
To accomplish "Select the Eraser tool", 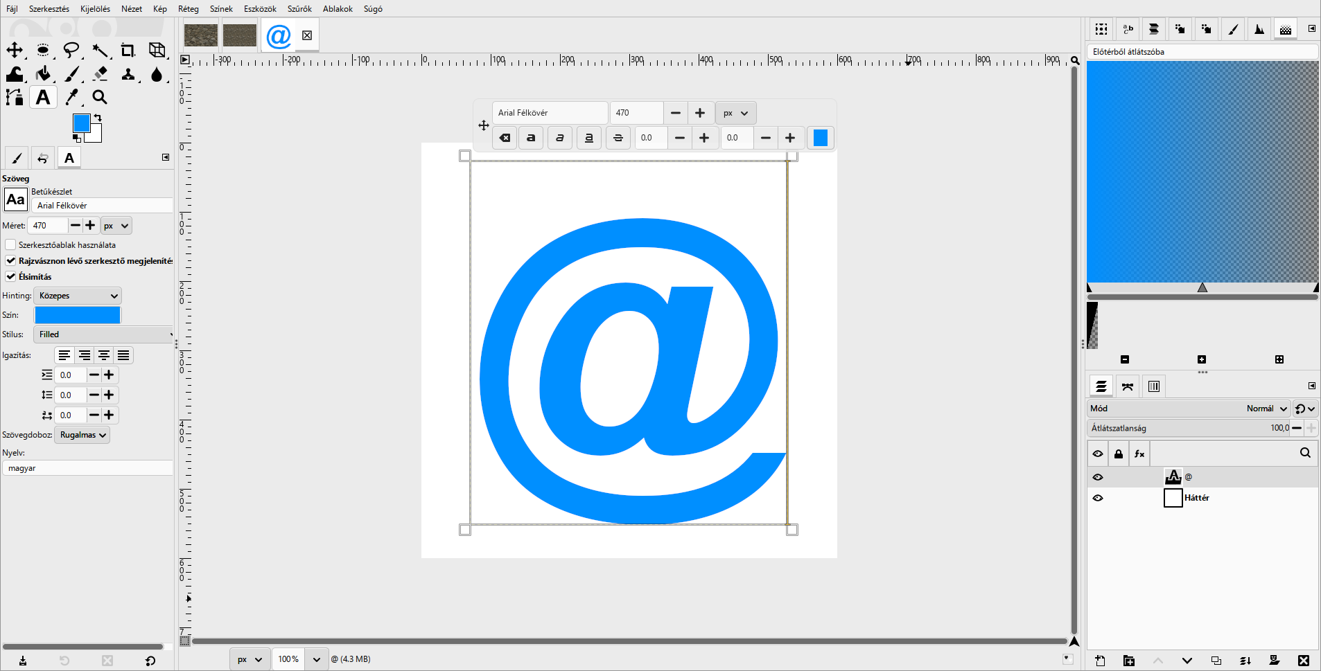I will coord(100,73).
